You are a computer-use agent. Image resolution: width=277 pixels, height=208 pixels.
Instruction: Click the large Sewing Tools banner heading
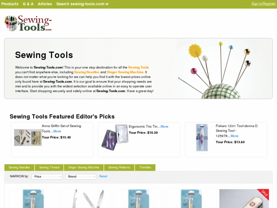44,55
